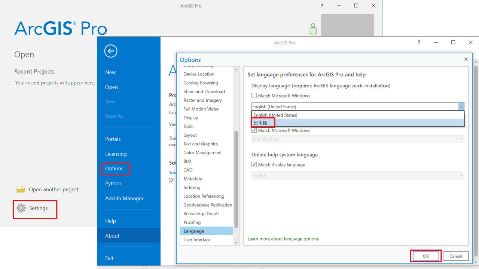Click the Cancel button
Screen dimensions: 479x269
click(456, 256)
